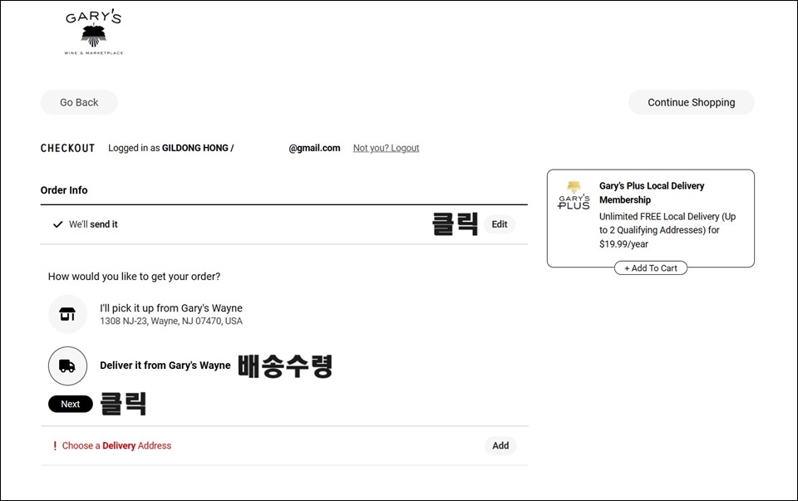Click the Gary's Wine & Marketplace logo
The image size is (798, 501).
(94, 33)
